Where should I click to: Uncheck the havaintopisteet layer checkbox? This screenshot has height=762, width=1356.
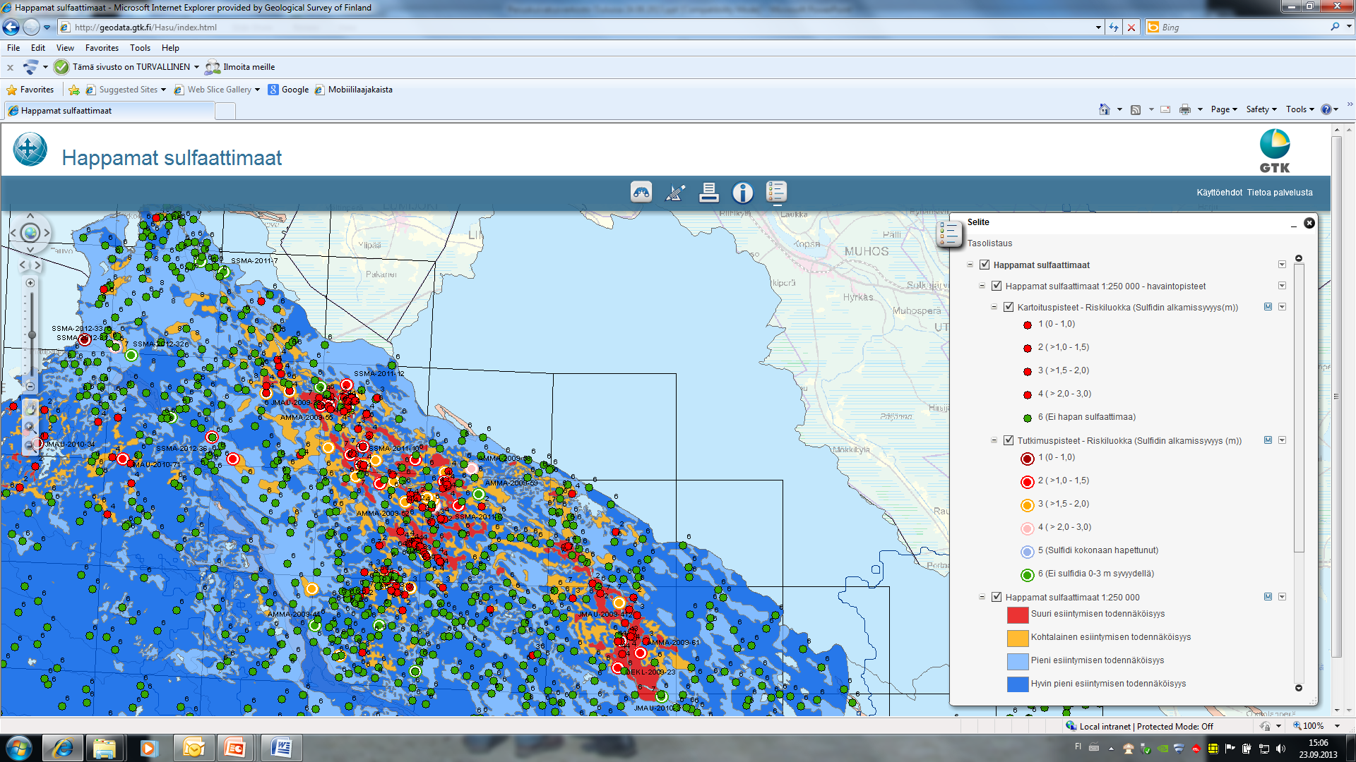997,286
